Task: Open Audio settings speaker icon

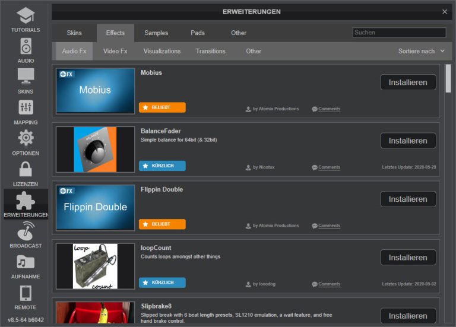Action: [x=26, y=46]
